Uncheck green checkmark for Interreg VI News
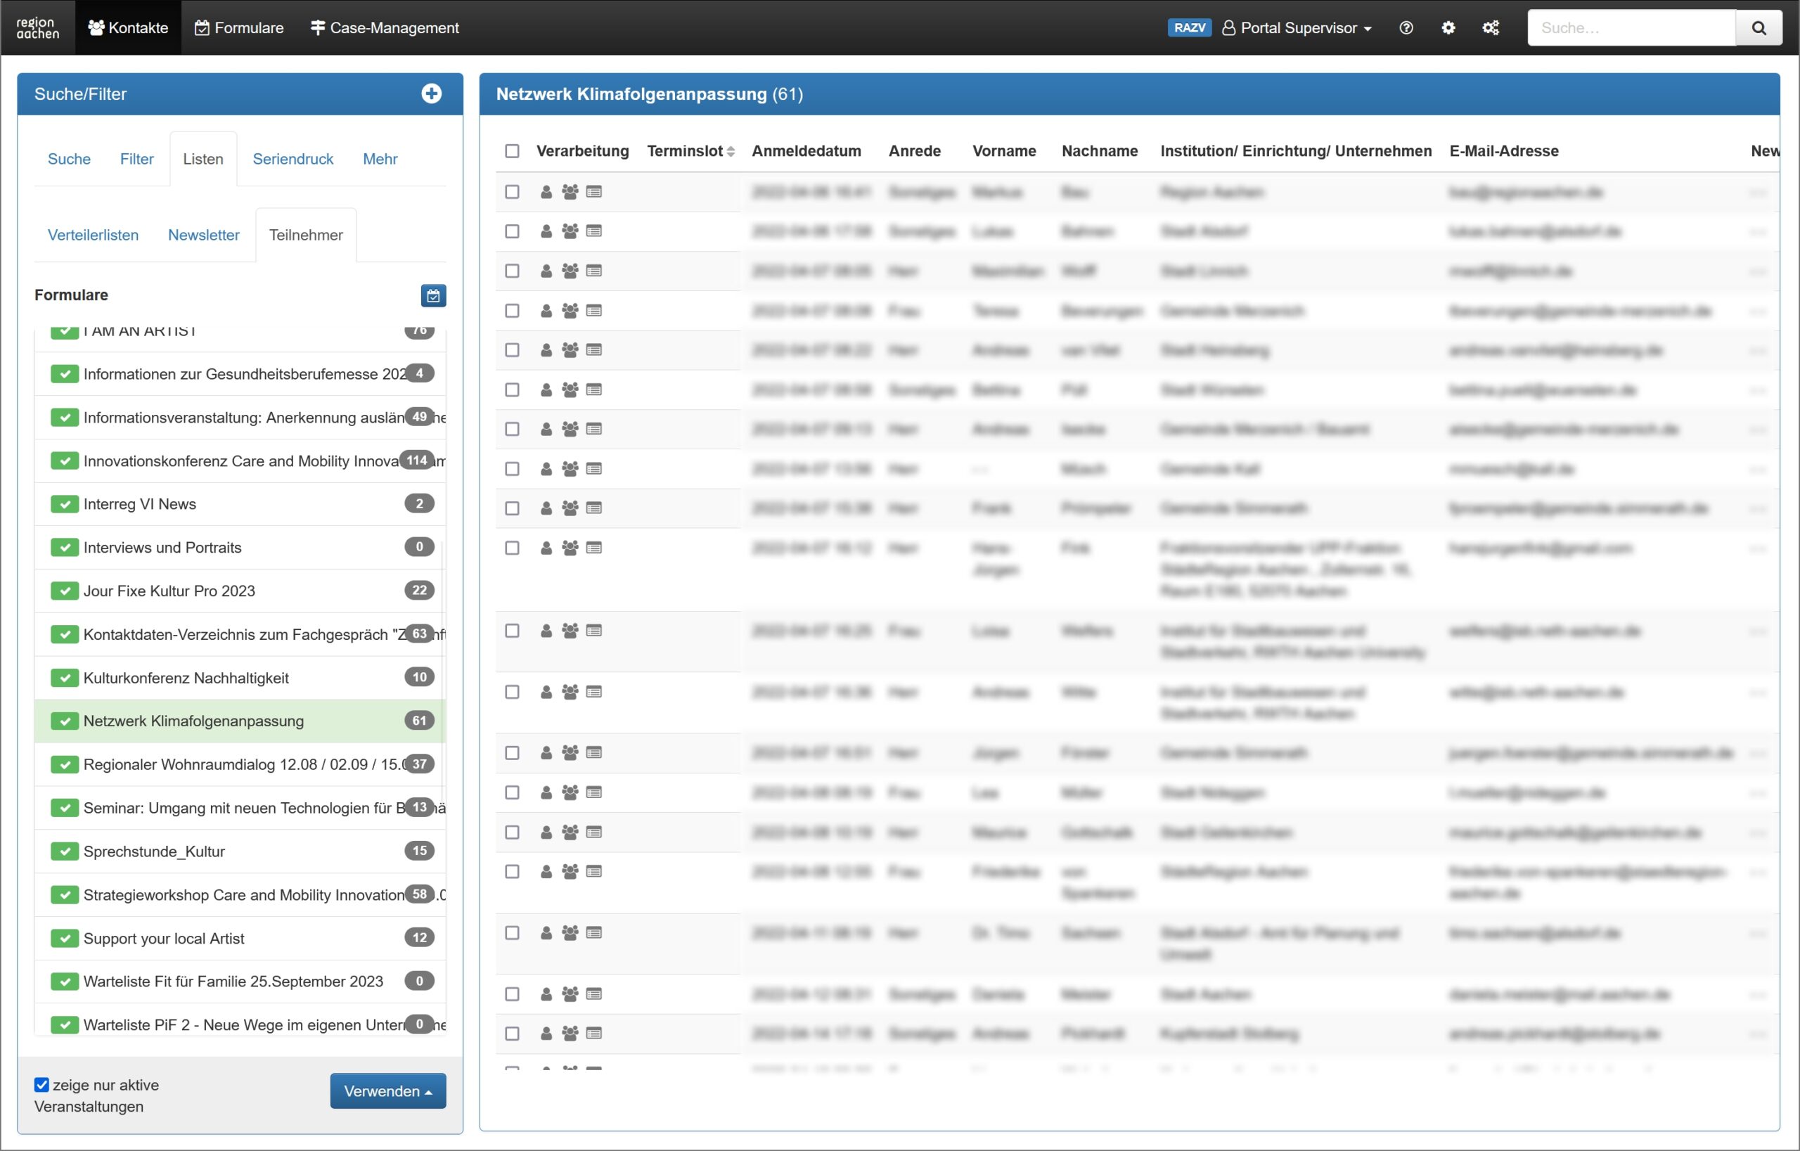 tap(65, 505)
